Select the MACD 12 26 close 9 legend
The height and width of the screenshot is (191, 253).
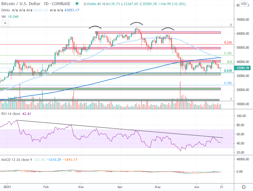pos(16,160)
